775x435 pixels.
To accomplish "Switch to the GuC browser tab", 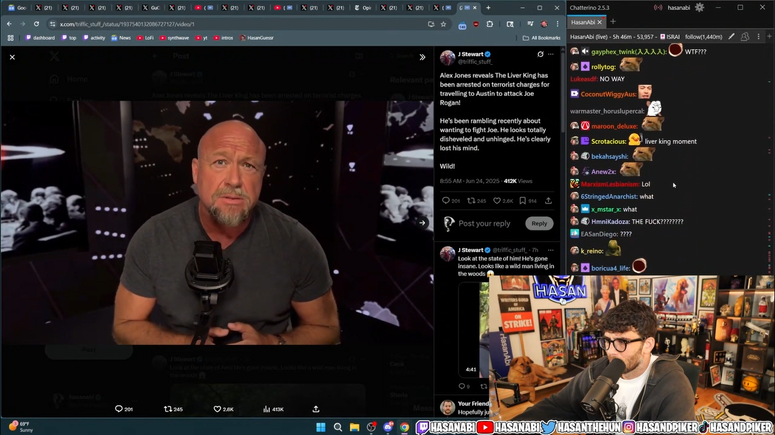I will click(152, 8).
